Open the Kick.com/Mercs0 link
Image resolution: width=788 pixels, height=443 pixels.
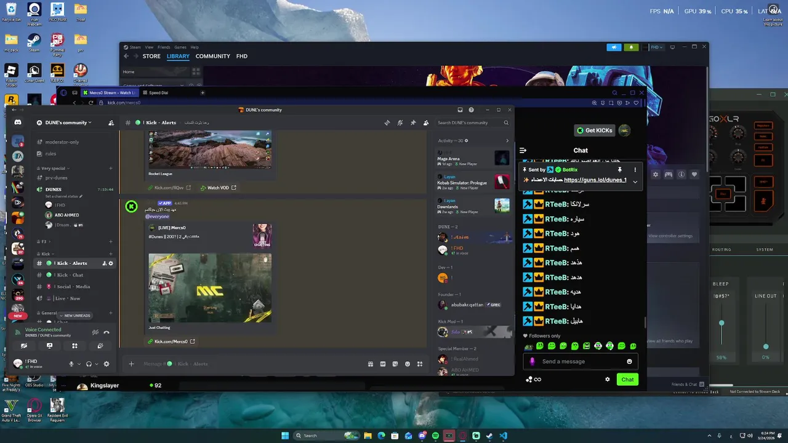click(x=171, y=341)
